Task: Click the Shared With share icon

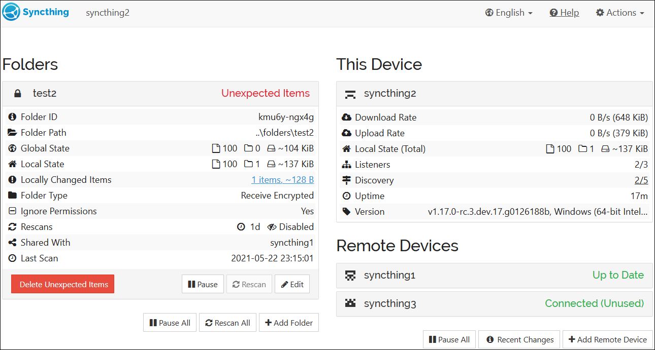Action: [12, 242]
